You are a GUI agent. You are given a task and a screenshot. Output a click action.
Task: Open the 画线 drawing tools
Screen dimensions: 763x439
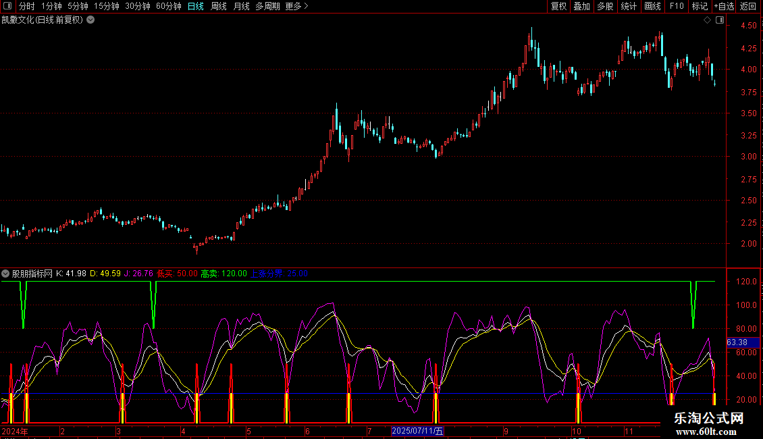pyautogui.click(x=652, y=6)
